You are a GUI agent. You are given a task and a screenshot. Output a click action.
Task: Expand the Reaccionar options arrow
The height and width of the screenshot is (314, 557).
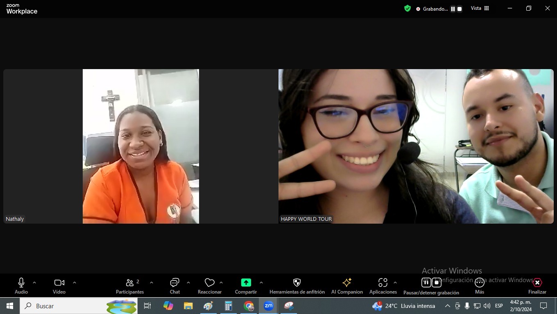(x=221, y=283)
